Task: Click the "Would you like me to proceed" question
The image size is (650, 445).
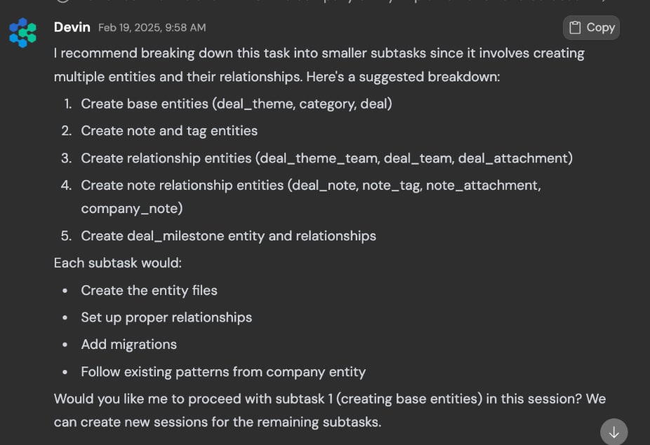Action: (x=329, y=399)
